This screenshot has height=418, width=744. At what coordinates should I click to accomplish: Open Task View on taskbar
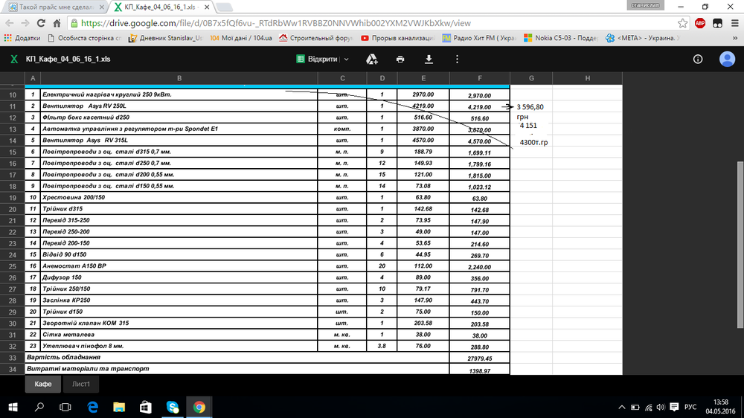point(65,407)
